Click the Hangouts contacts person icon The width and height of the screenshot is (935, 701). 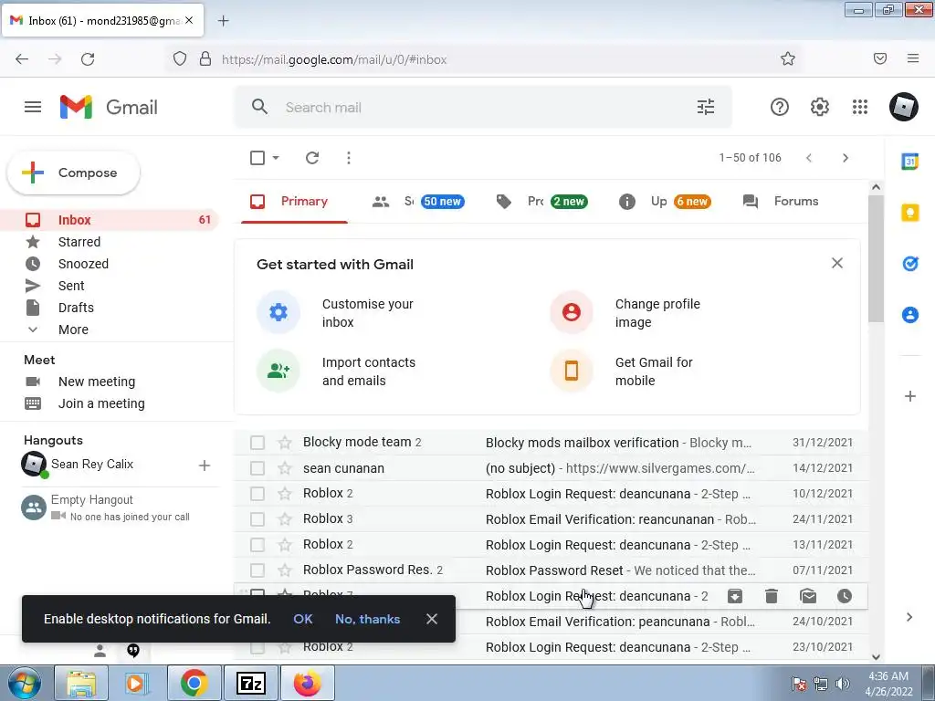100,651
